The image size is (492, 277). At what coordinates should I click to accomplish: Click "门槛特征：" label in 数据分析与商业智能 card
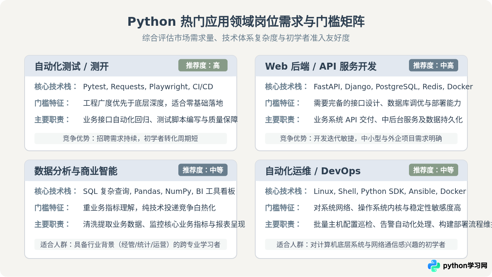click(53, 208)
